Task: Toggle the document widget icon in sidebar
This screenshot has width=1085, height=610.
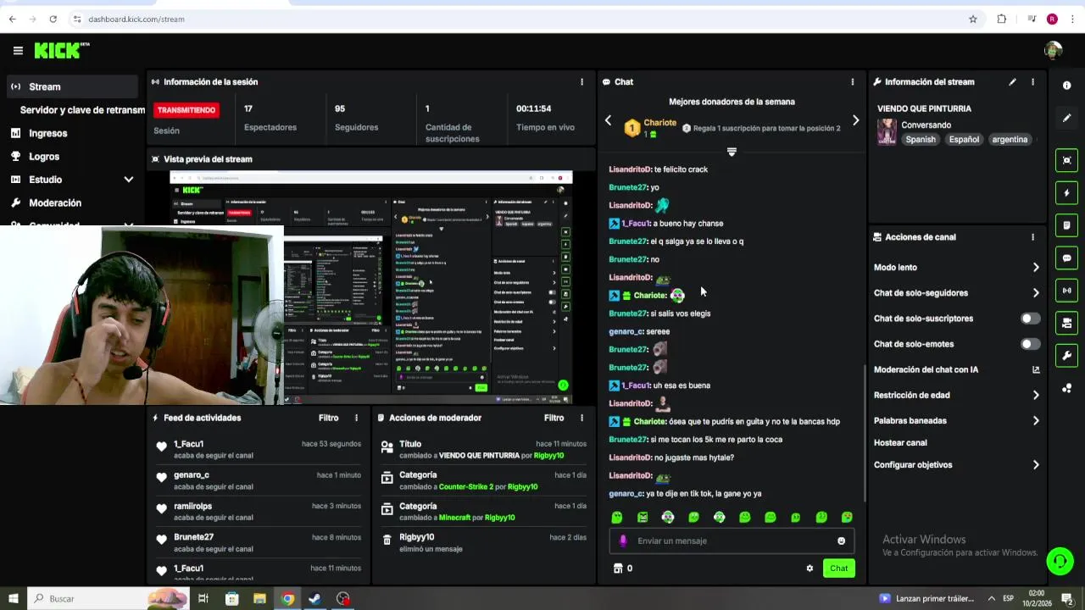Action: click(x=1066, y=225)
